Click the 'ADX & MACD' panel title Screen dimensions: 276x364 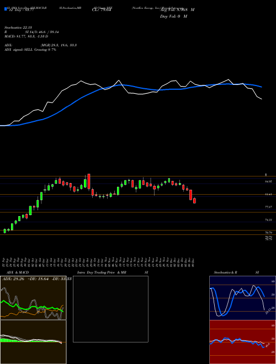pos(18,272)
